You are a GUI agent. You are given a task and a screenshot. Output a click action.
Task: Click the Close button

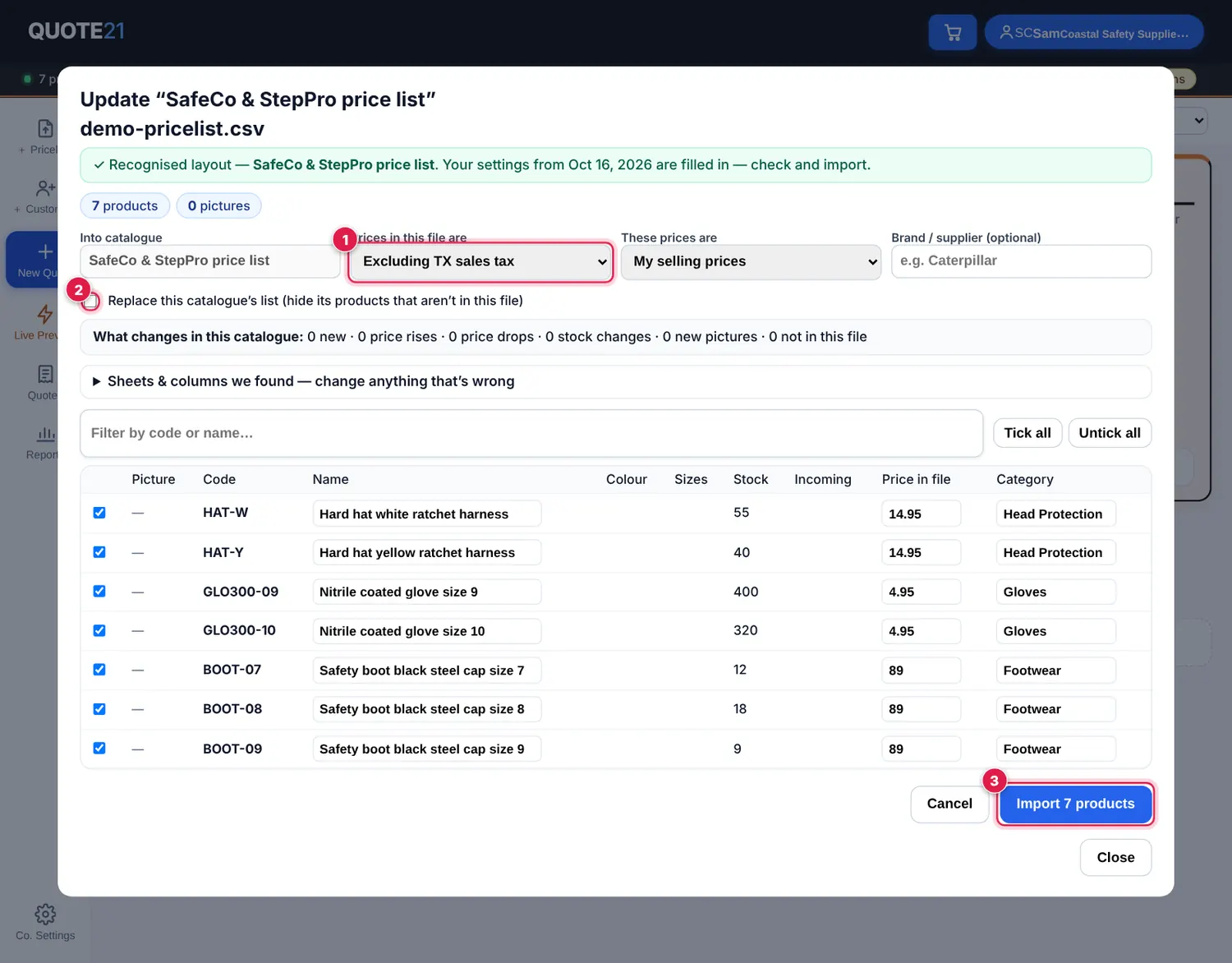1115,857
